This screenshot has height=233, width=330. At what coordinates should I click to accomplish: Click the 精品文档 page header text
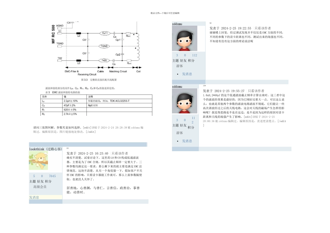[x=165, y=13]
